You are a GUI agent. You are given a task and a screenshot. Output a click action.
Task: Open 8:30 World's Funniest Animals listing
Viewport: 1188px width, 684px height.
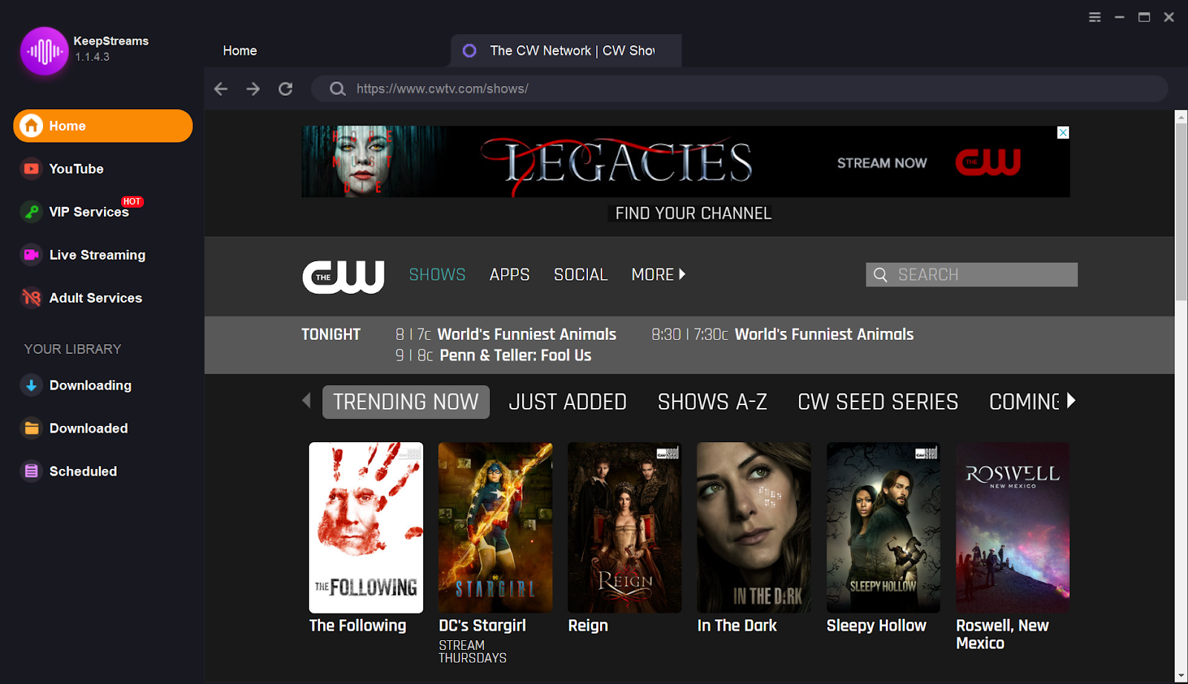(x=783, y=335)
